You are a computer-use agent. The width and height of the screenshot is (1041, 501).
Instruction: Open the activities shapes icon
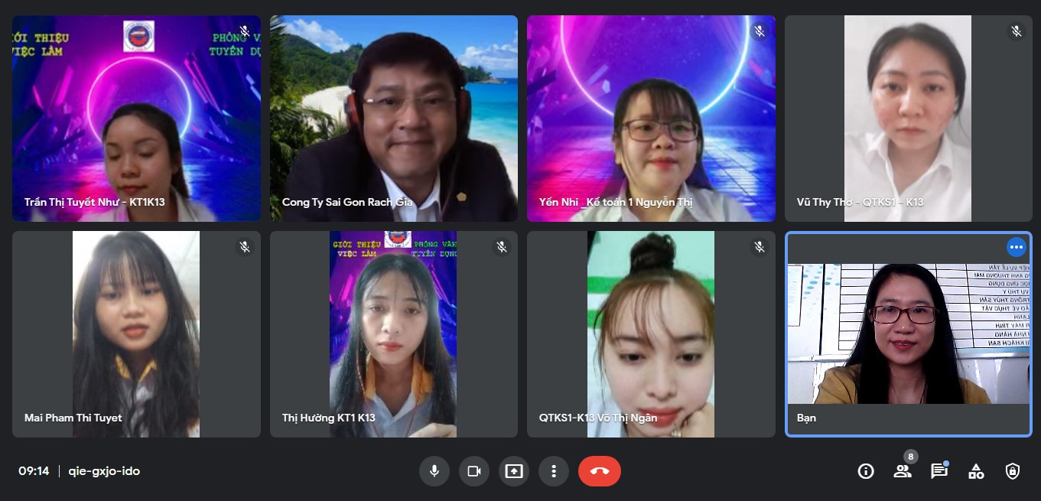click(976, 471)
